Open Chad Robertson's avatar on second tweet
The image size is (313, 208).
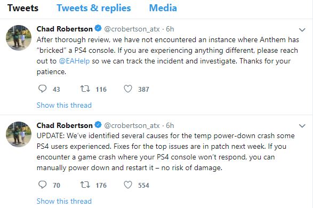pos(19,134)
